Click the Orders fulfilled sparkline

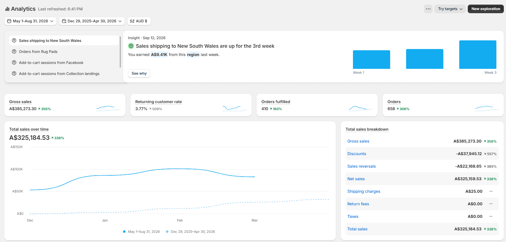pyautogui.click(x=361, y=108)
